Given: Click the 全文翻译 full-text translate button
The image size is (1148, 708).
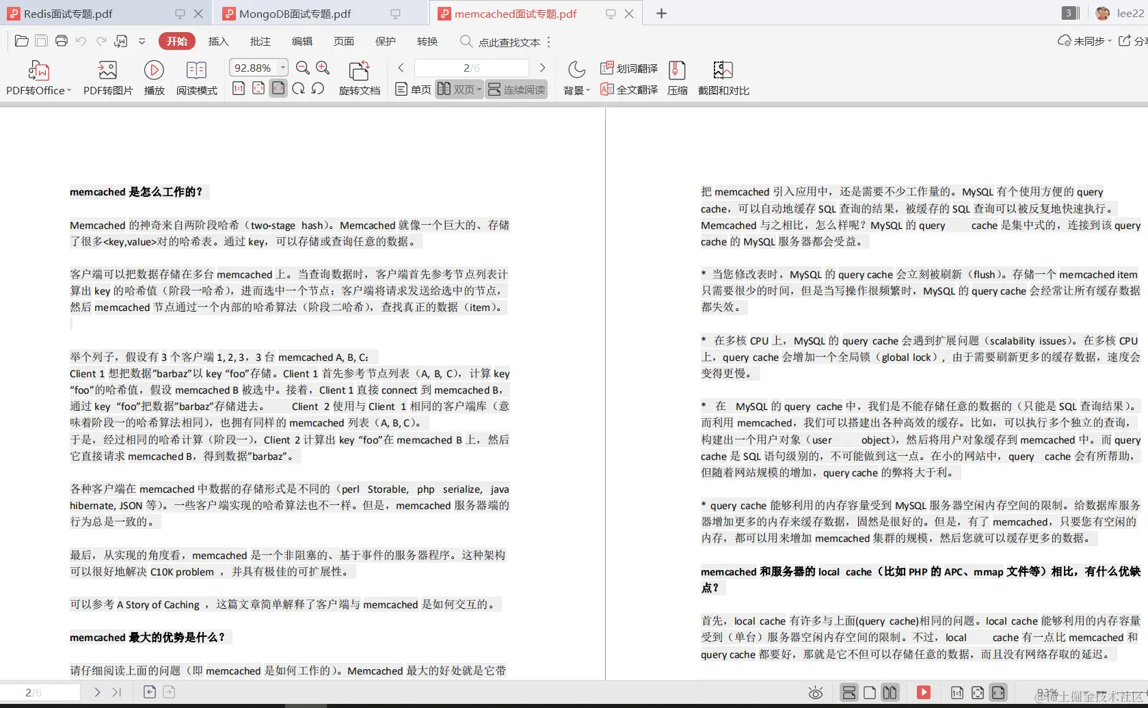Looking at the screenshot, I should (628, 89).
